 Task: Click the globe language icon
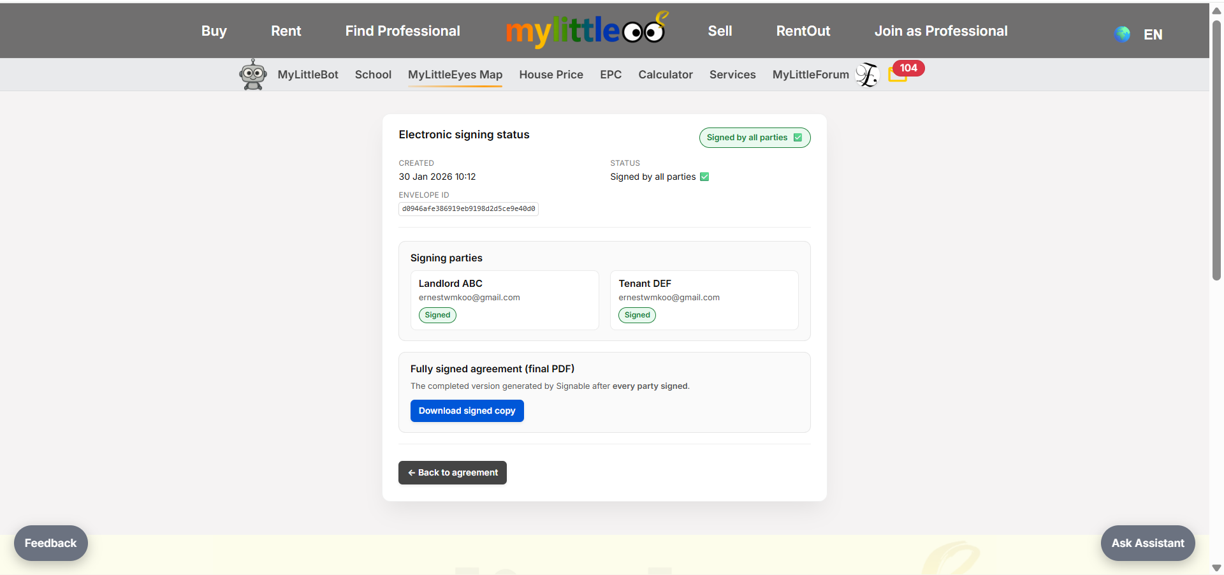tap(1122, 34)
